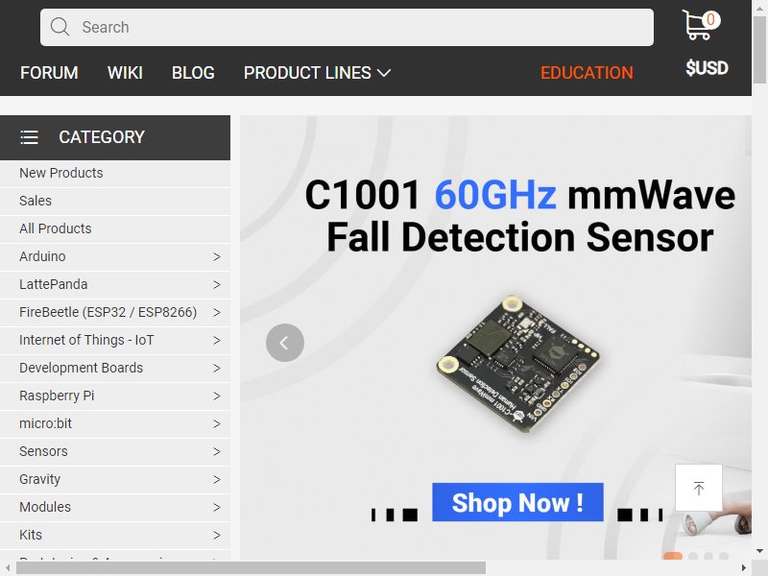Change currency via $USD selector
Screen dimensions: 768x576
(x=707, y=68)
